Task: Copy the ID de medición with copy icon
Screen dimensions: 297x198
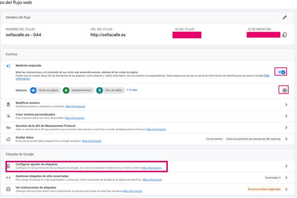Action: pyautogui.click(x=284, y=35)
